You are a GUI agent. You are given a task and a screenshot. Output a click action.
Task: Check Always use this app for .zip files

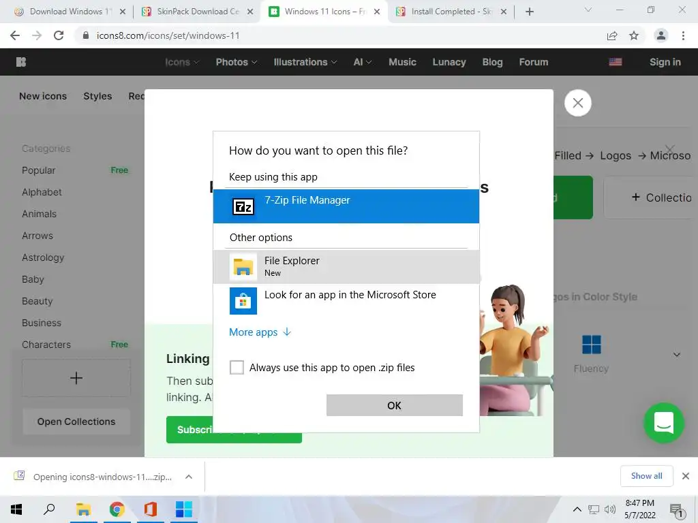click(x=237, y=367)
